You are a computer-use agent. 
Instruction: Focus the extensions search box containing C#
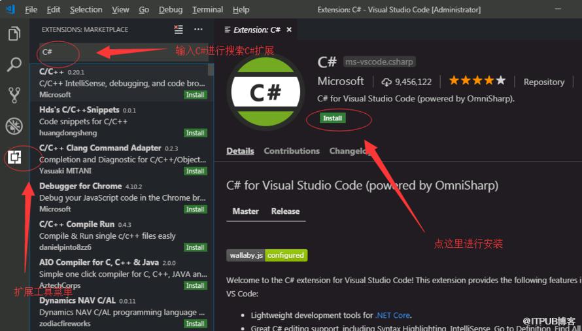coord(122,52)
